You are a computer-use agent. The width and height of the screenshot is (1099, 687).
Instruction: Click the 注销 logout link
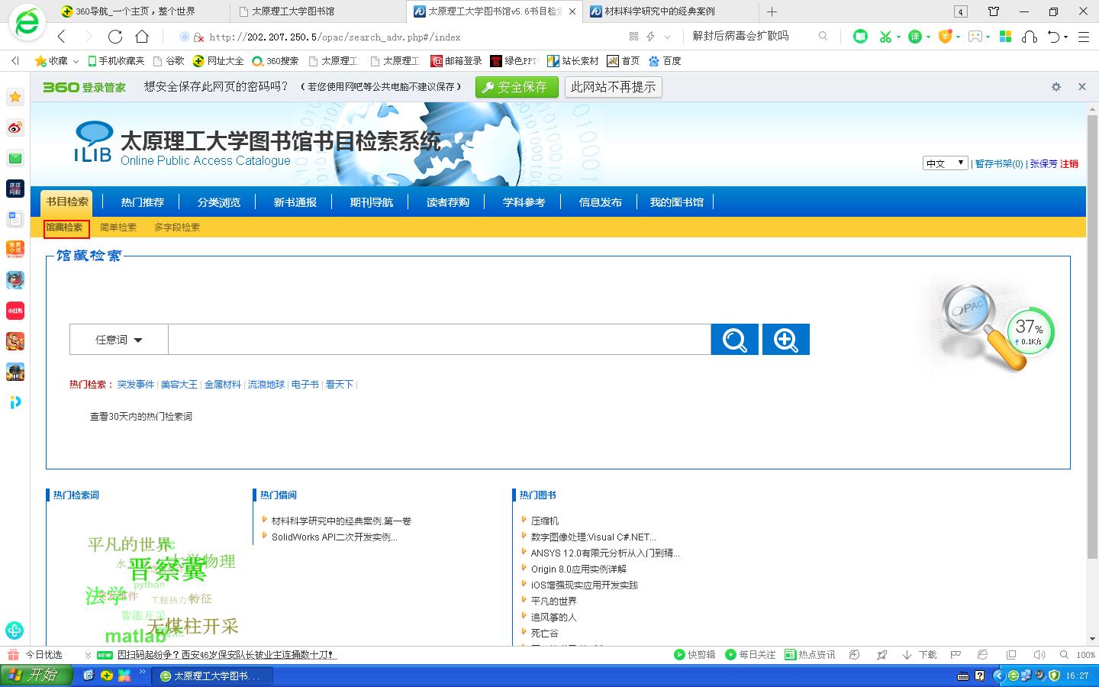(1069, 164)
